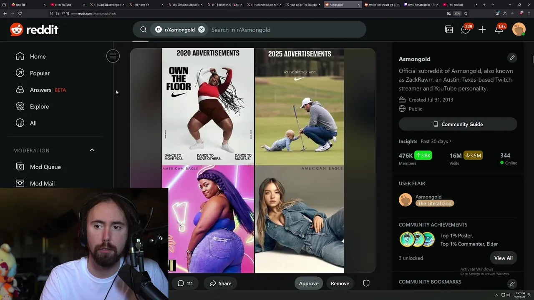Remove the r/Asmongold search filter chip
The height and width of the screenshot is (300, 534).
click(202, 30)
